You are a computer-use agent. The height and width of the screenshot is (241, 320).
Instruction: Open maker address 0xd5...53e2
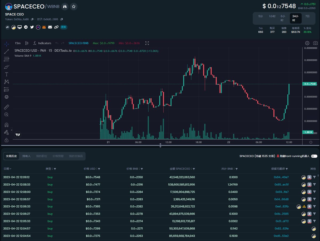pyautogui.click(x=281, y=236)
